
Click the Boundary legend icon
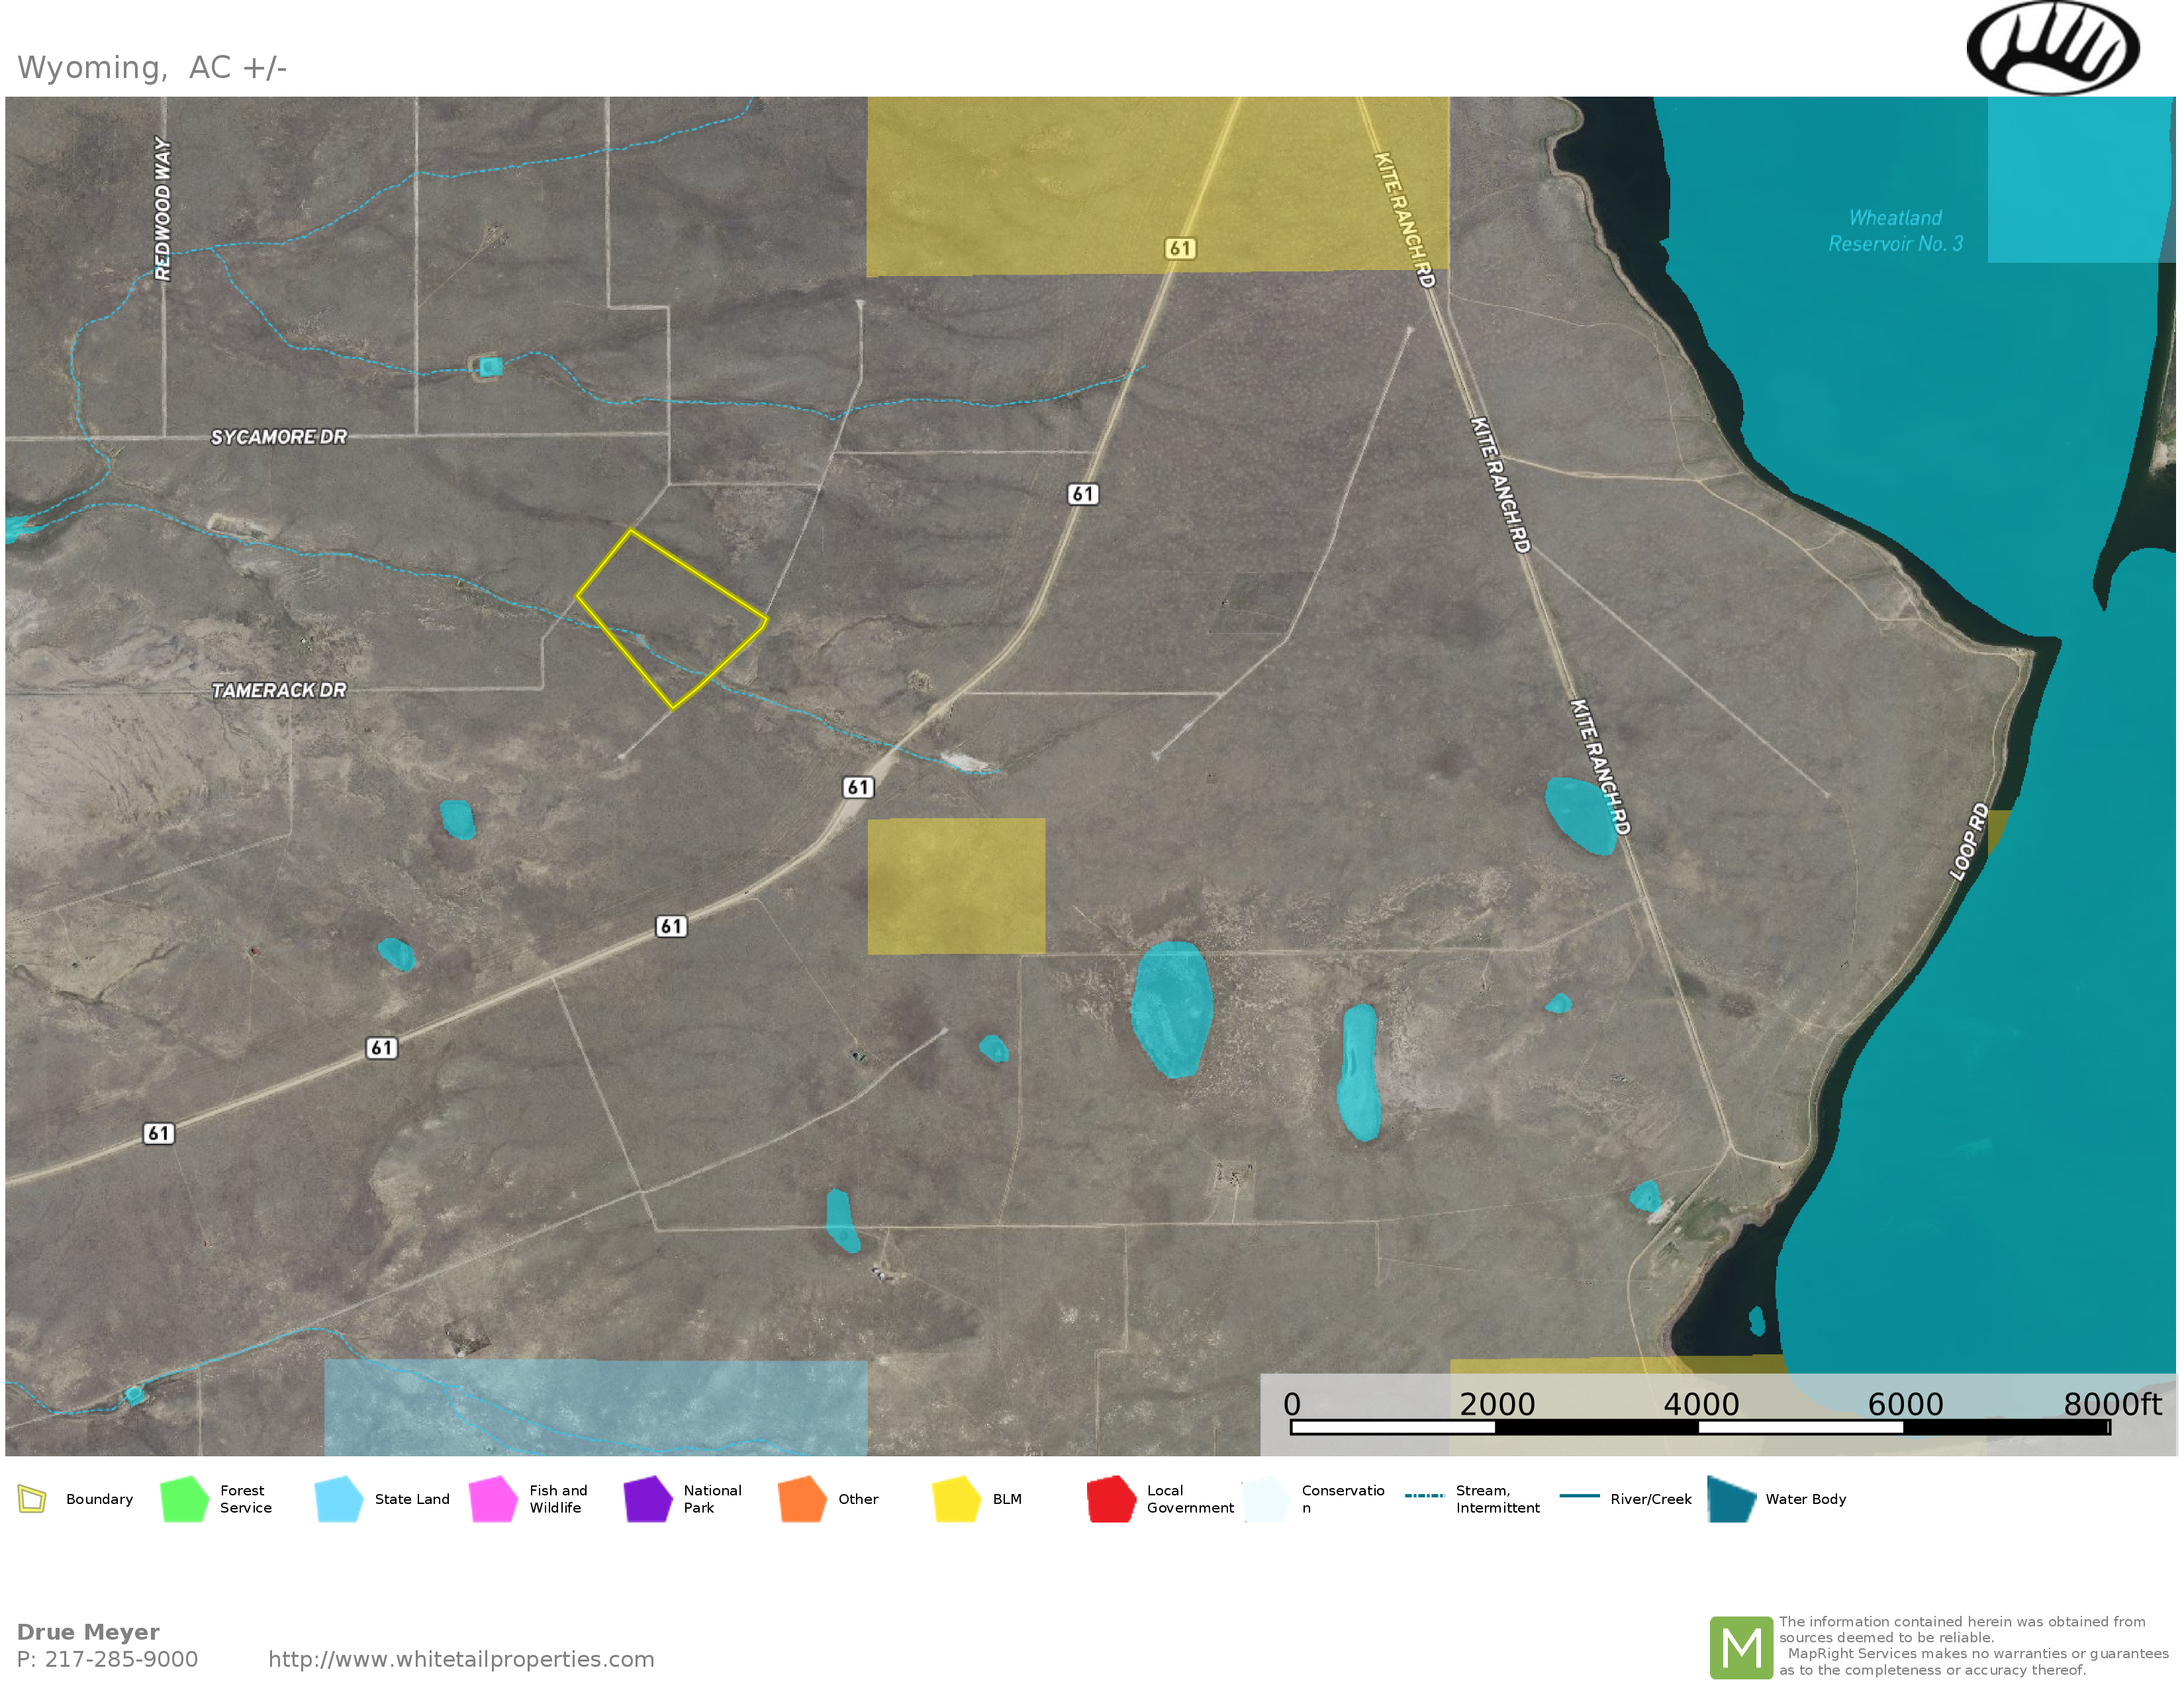[x=32, y=1499]
